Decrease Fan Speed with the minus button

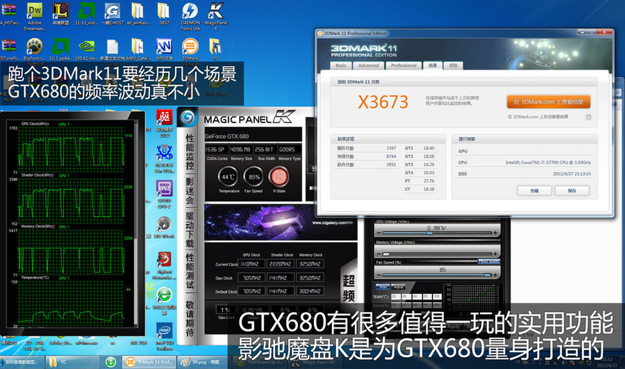point(378,275)
